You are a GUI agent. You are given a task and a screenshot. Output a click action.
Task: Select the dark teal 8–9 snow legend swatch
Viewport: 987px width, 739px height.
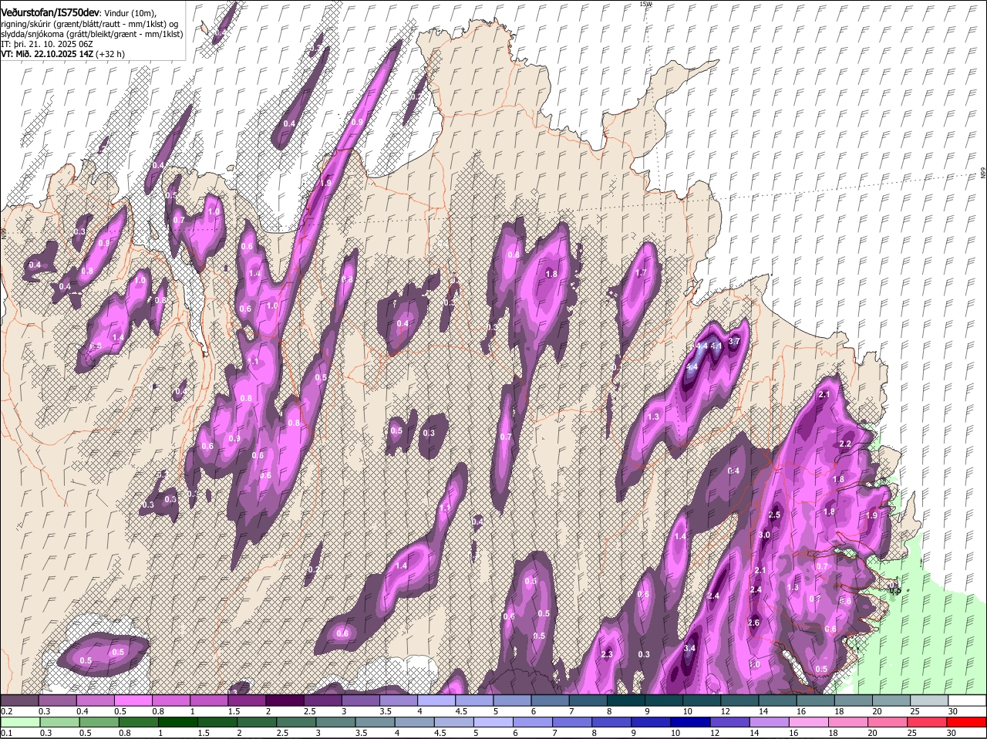(626, 700)
